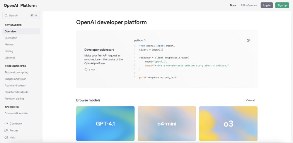The height and width of the screenshot is (143, 293).
Task: Click the code line client = OpenAI()
Action: pos(151,50)
